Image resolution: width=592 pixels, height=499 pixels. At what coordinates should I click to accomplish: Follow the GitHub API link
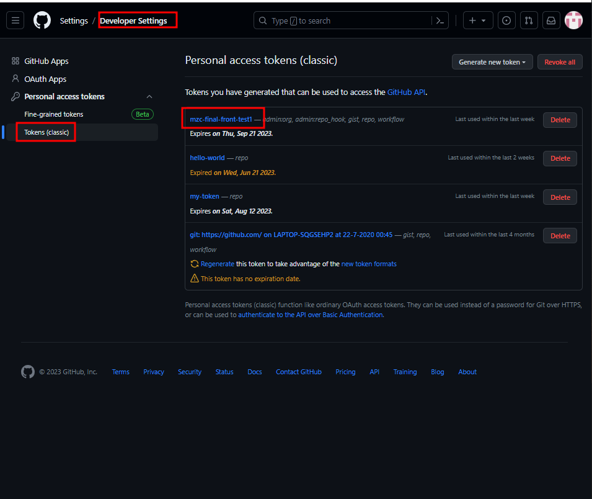[x=406, y=92]
